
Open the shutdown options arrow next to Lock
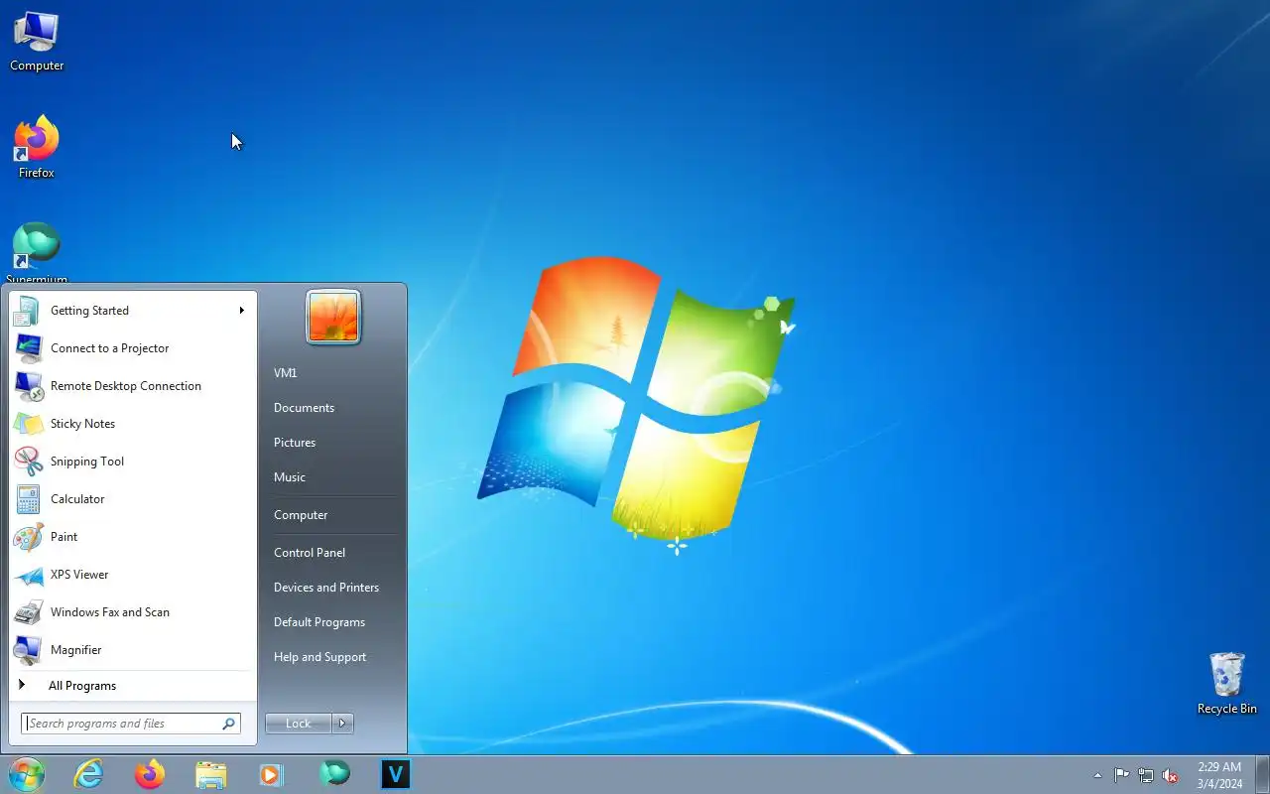(x=342, y=724)
